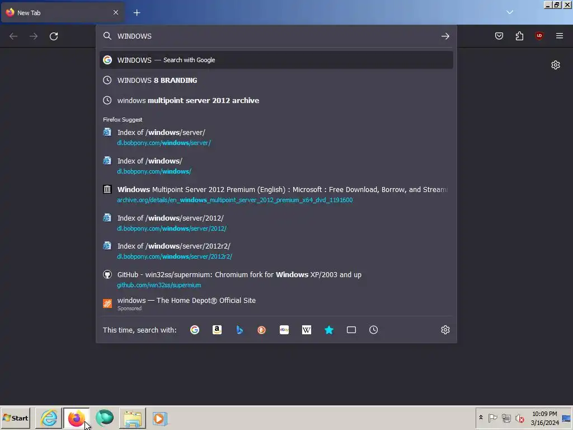The width and height of the screenshot is (573, 430).
Task: Click the Go arrow in the address bar
Action: click(x=445, y=36)
